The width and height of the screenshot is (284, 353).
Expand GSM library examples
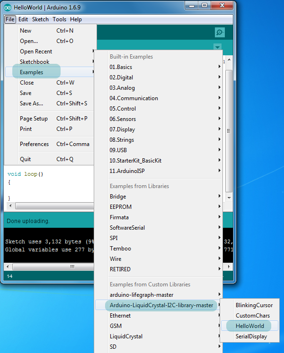click(159, 326)
